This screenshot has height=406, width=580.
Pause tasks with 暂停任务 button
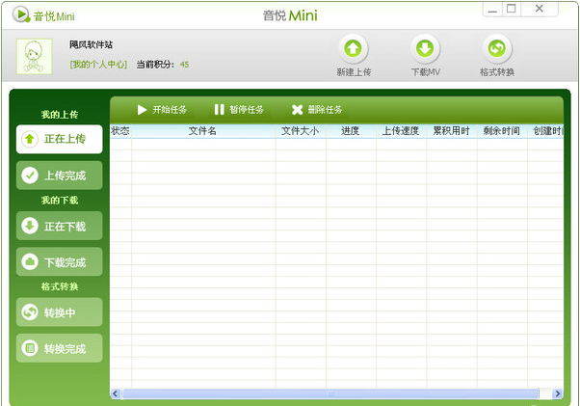(239, 110)
